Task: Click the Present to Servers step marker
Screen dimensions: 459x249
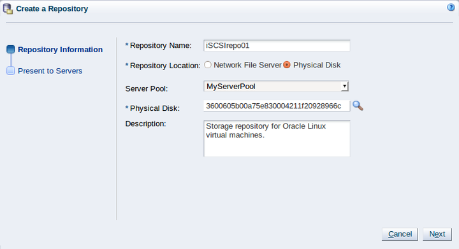Action: [11, 71]
